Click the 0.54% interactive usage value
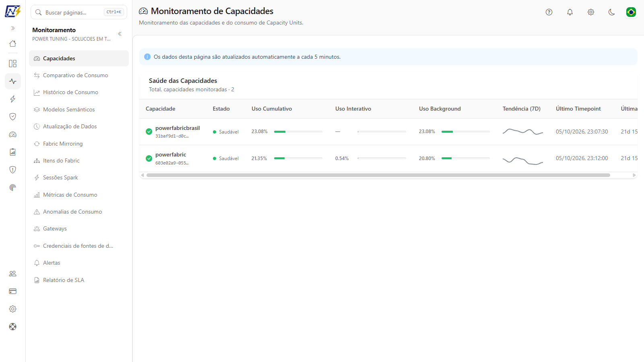Screen dimensions: 644x362 [x=342, y=158]
